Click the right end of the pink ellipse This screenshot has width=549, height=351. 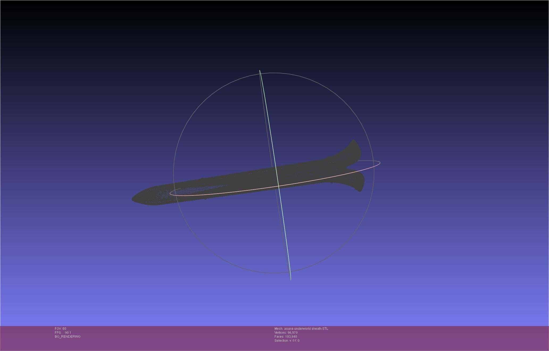tap(380, 162)
